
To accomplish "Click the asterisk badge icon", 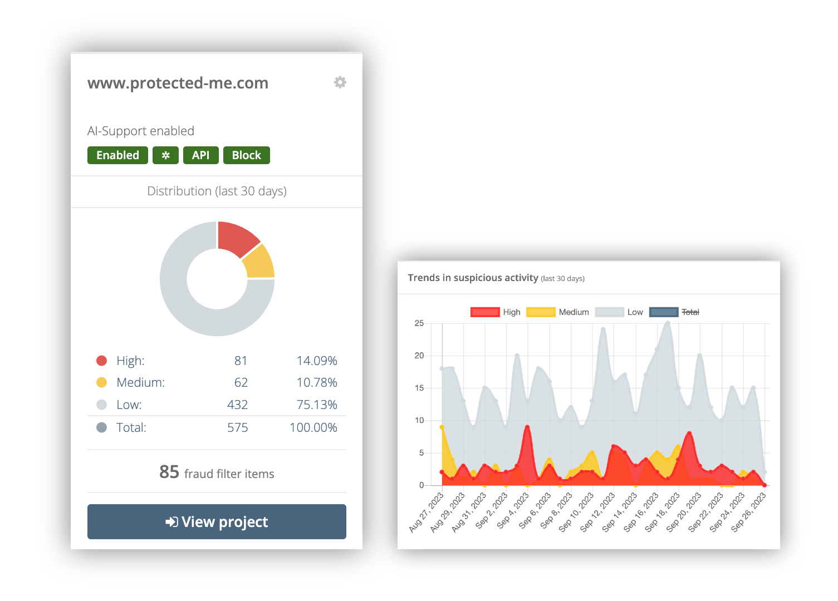I will click(x=165, y=155).
